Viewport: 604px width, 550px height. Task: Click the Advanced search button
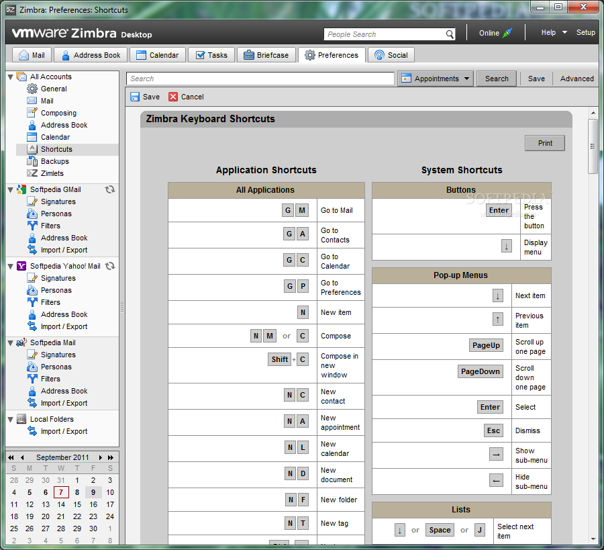[576, 79]
